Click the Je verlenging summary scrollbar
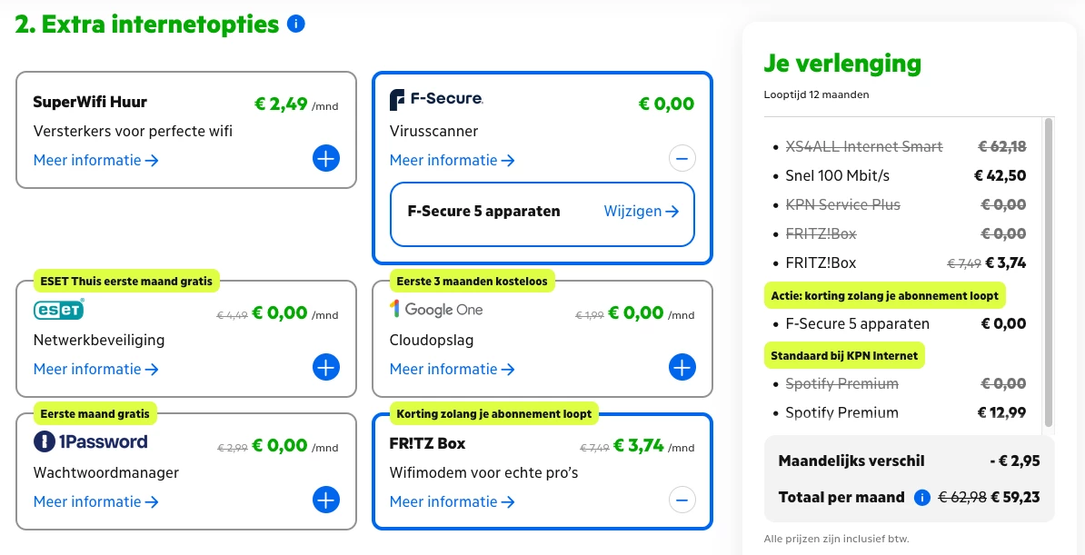The image size is (1085, 555). (1050, 273)
